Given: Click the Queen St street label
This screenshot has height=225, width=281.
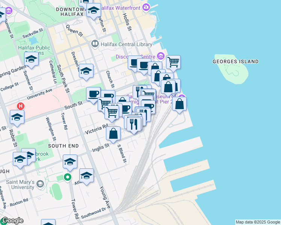Looking at the screenshot, I should (x=74, y=31).
